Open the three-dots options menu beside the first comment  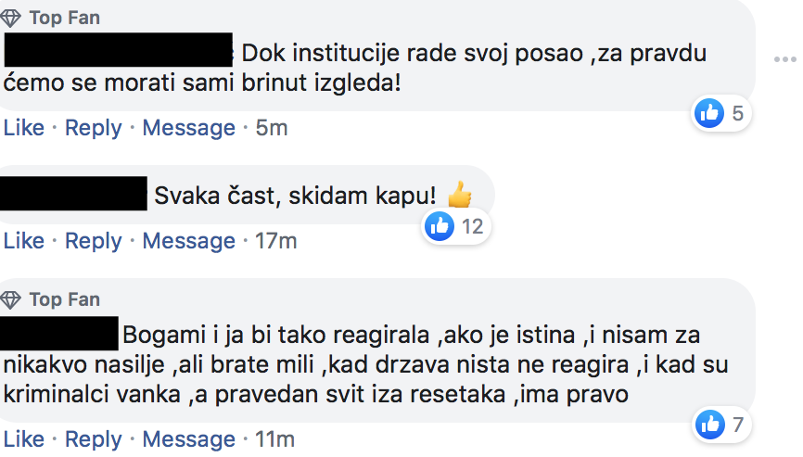[x=784, y=60]
